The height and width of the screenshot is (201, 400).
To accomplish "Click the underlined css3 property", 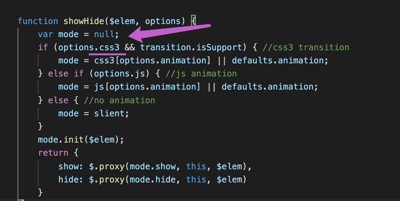I will tap(109, 48).
